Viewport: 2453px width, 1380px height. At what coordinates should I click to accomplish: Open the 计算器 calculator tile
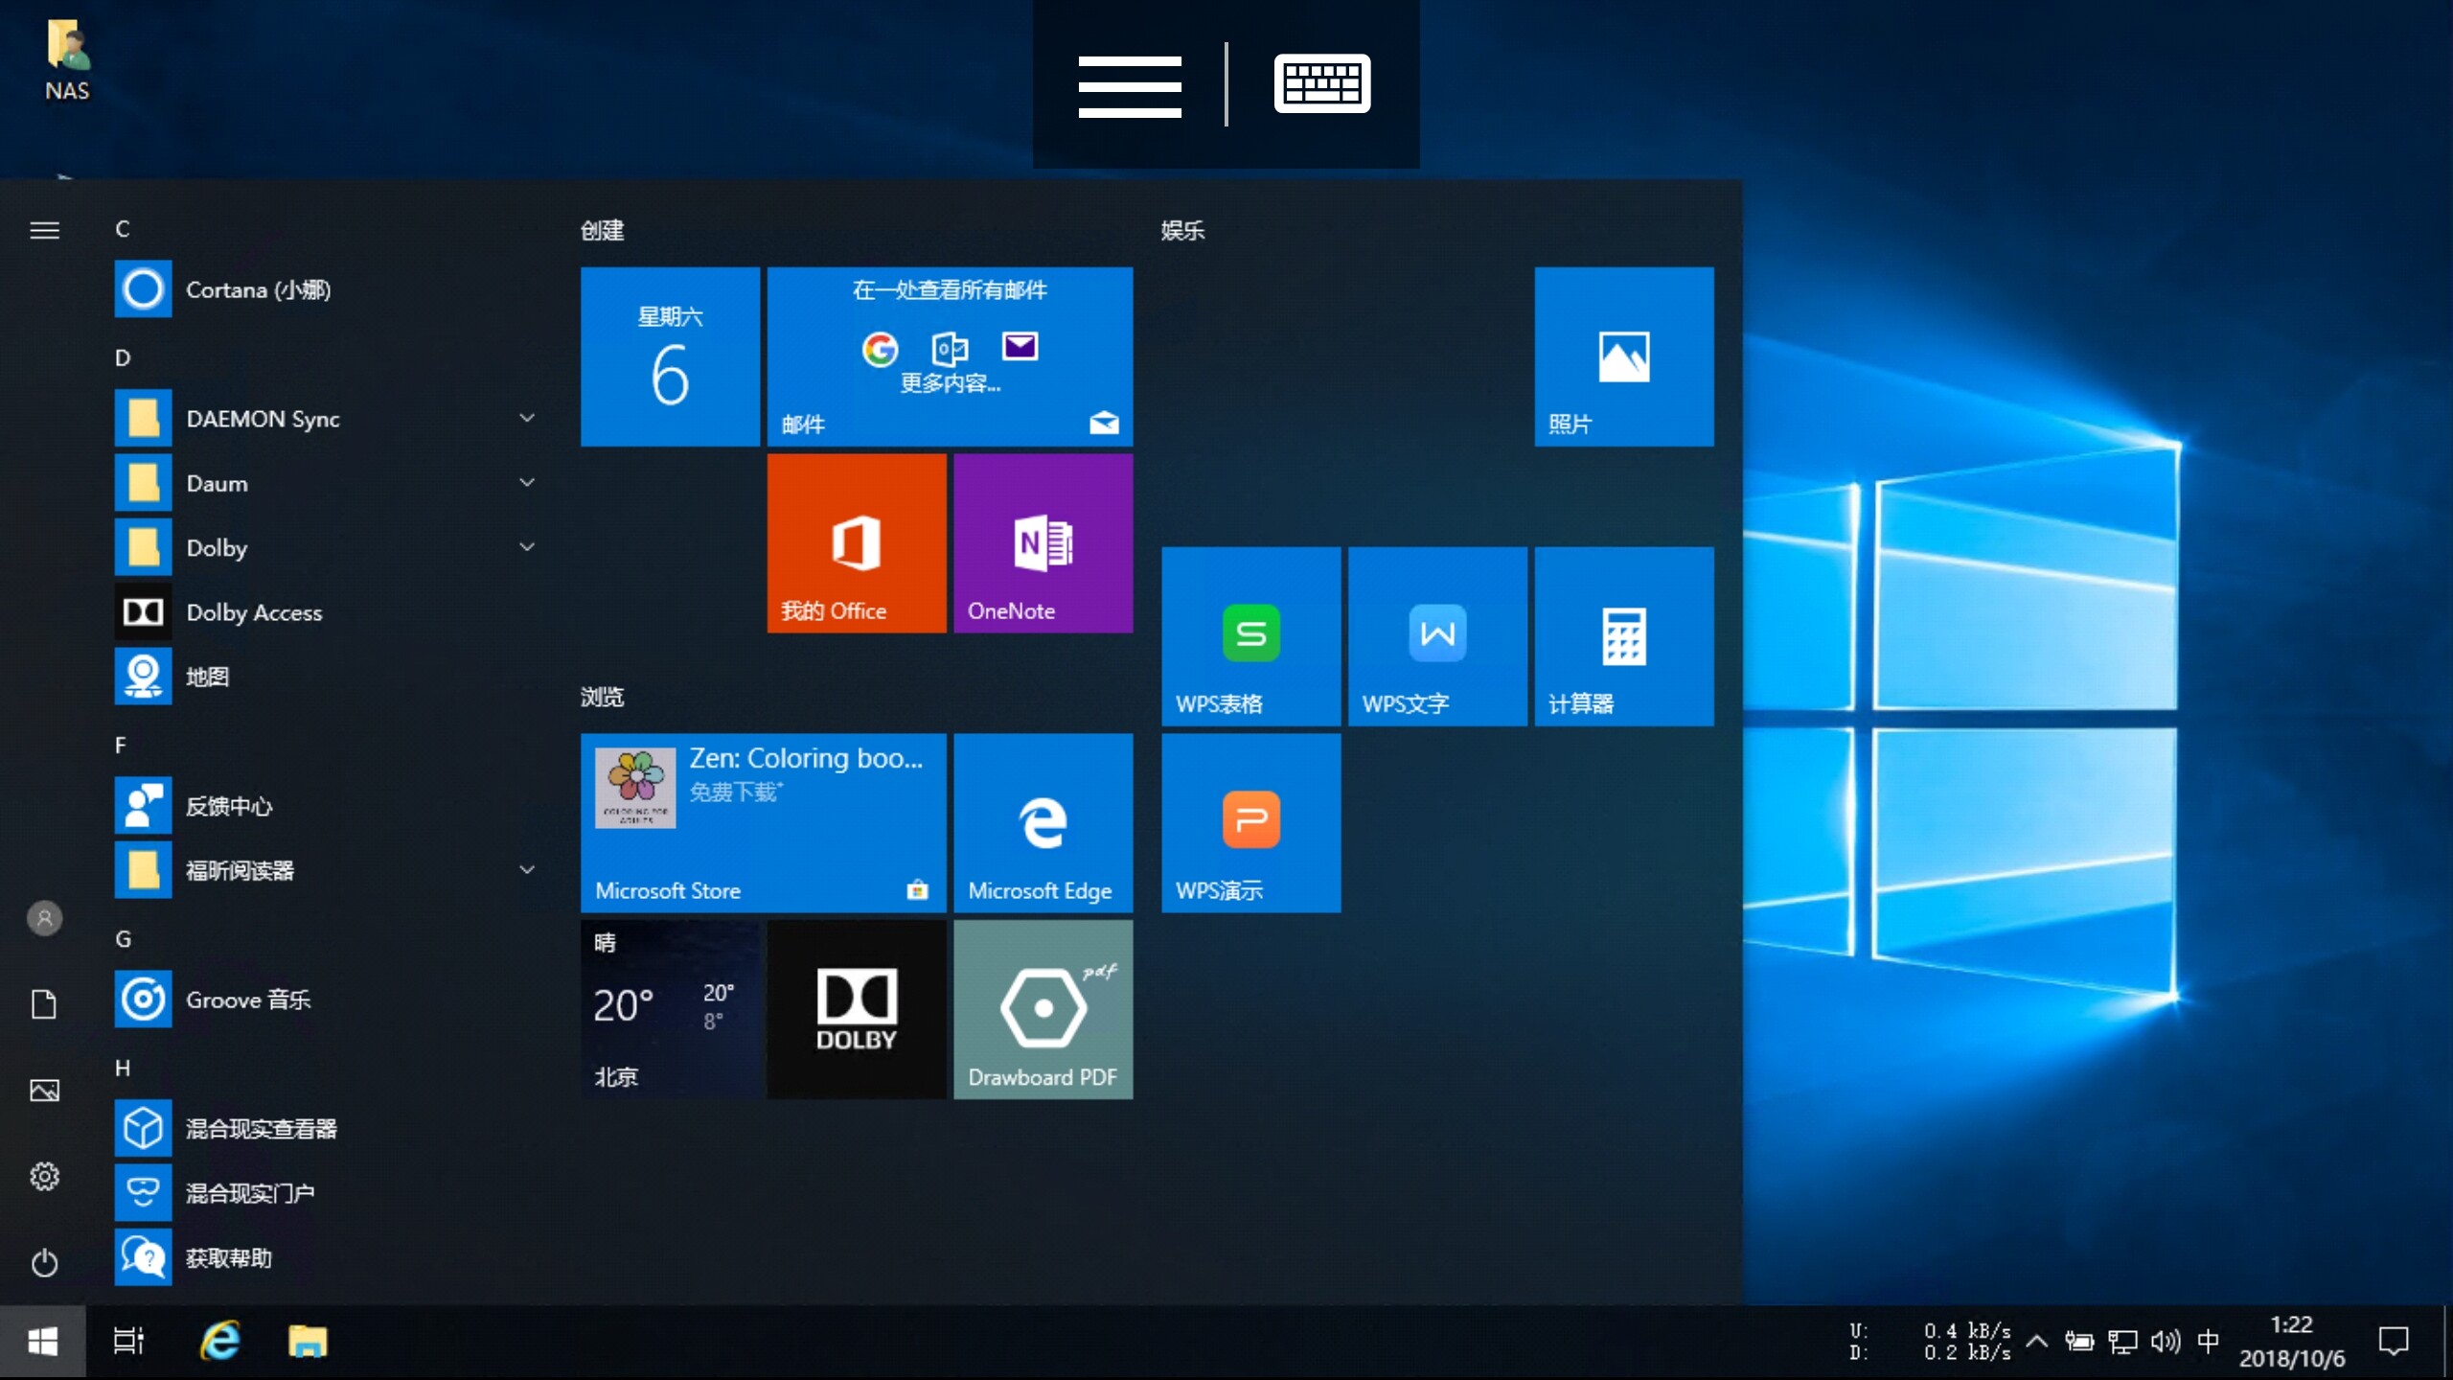[1624, 636]
